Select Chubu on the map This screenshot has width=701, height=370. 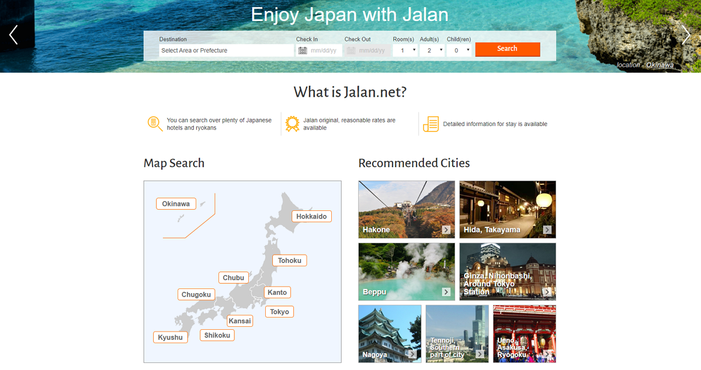click(x=234, y=278)
